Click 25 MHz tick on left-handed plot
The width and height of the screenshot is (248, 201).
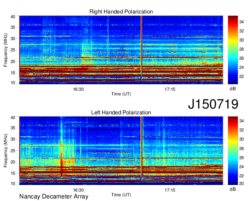[x=13, y=151]
